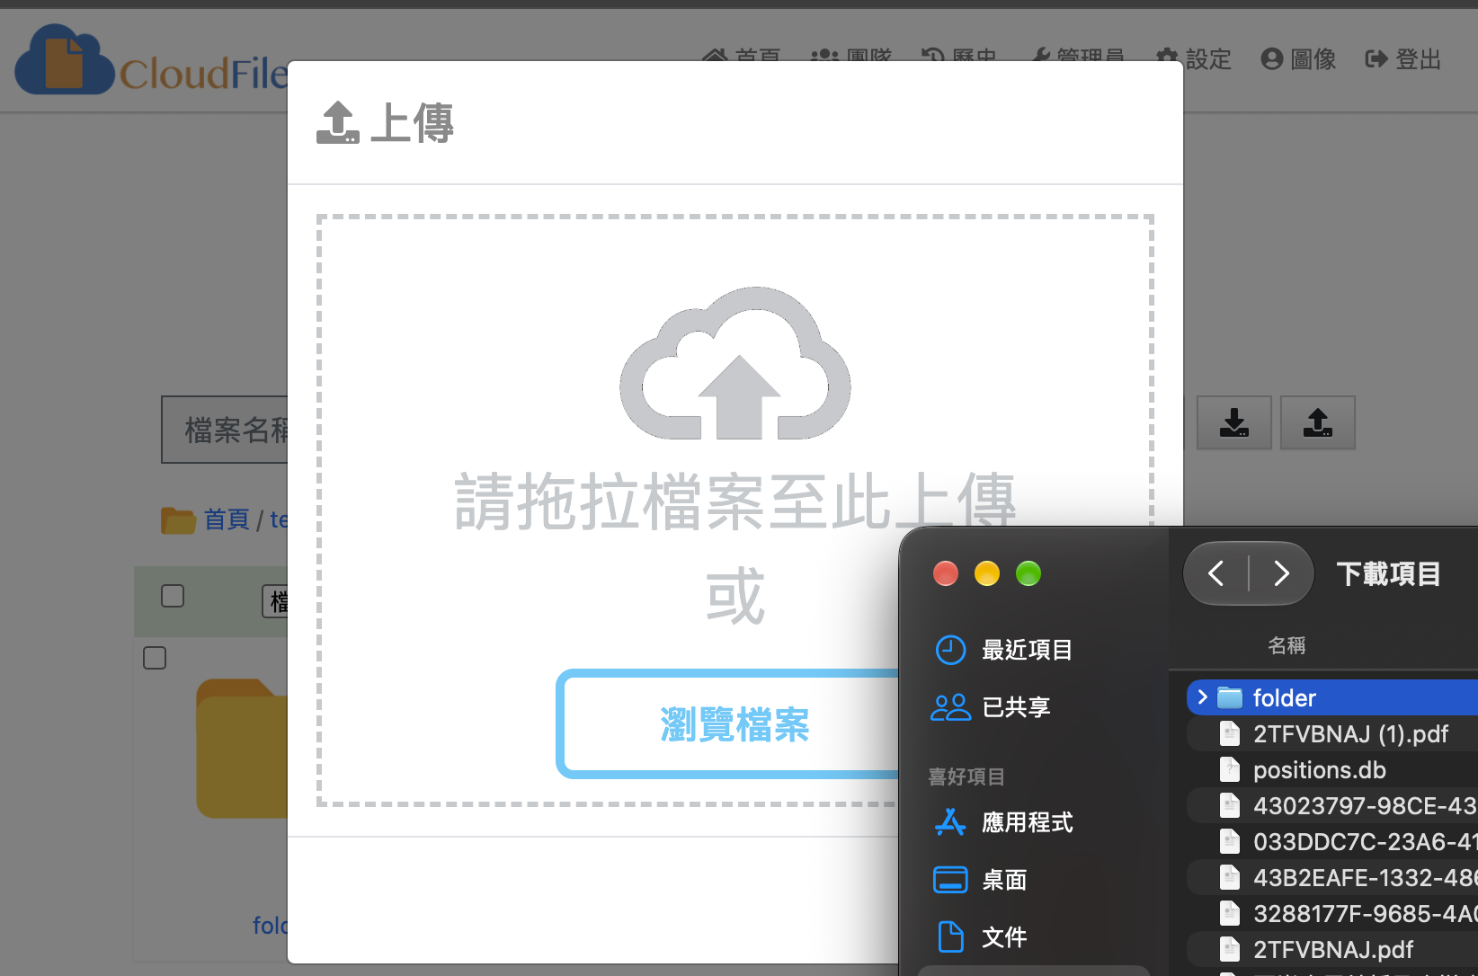Click the 瀏覽檔案 browse files button
This screenshot has height=976, width=1478.
(727, 723)
